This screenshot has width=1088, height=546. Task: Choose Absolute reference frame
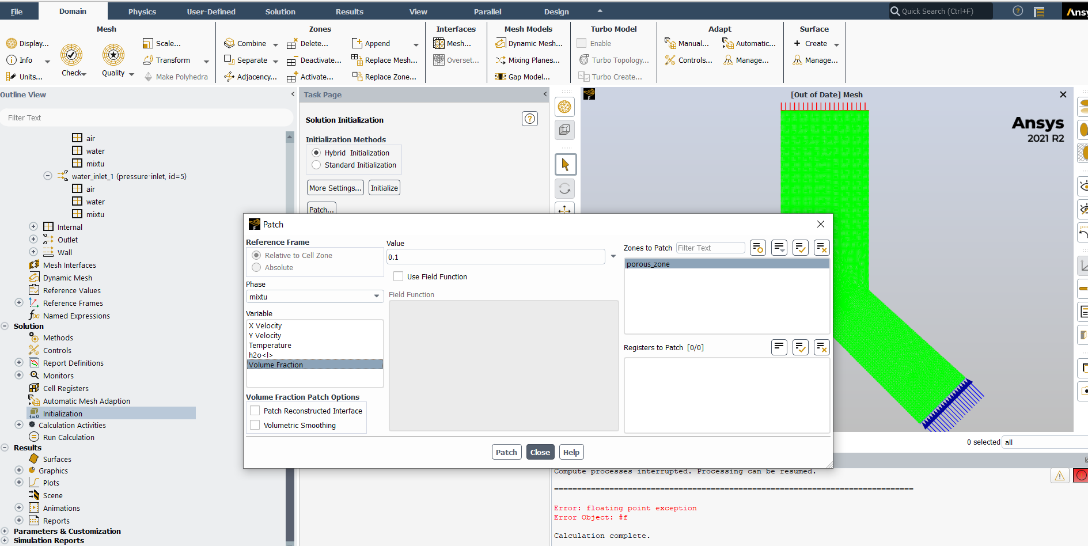pos(256,267)
